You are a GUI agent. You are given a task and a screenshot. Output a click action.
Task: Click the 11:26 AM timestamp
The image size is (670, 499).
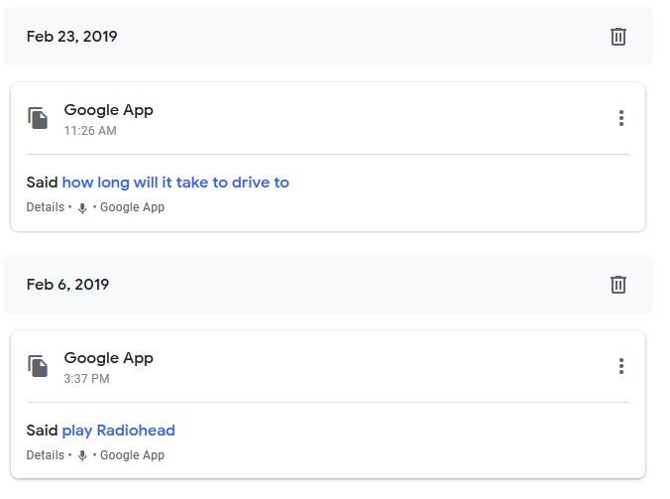click(x=90, y=131)
